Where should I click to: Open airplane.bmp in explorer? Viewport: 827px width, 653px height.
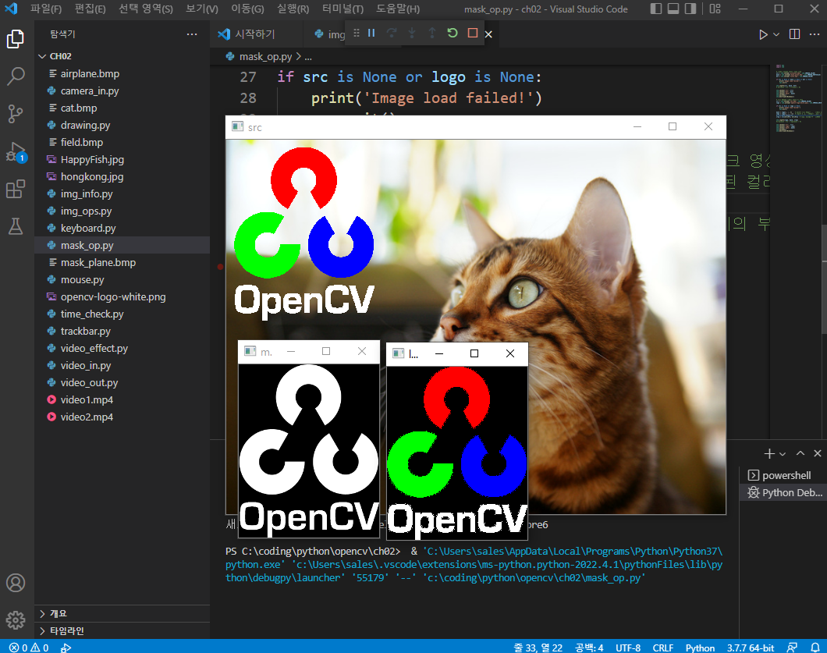click(x=90, y=74)
